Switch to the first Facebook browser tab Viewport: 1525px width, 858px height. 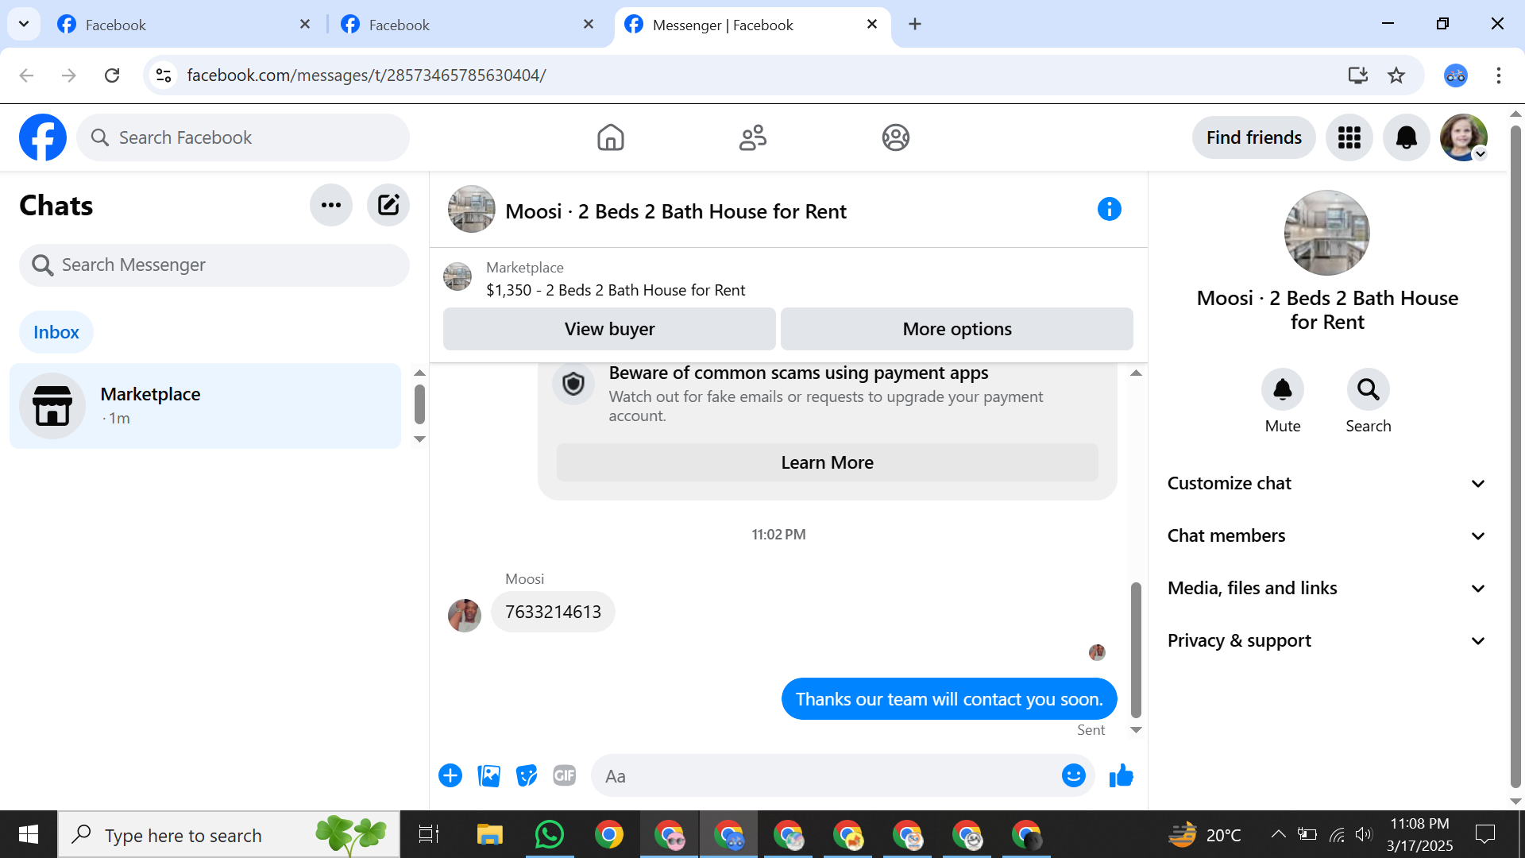(184, 25)
